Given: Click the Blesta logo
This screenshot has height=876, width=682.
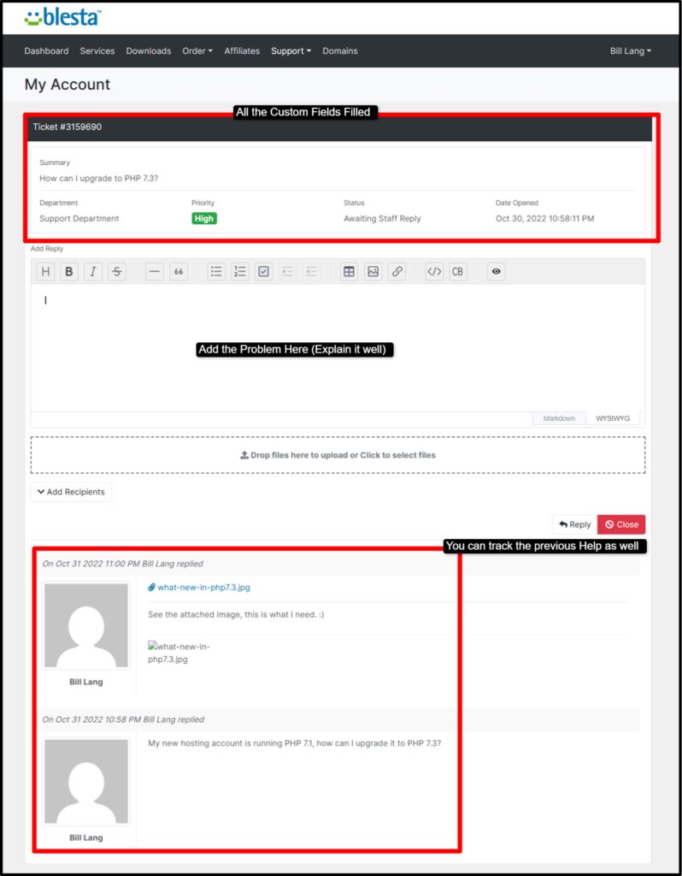Looking at the screenshot, I should pyautogui.click(x=63, y=17).
